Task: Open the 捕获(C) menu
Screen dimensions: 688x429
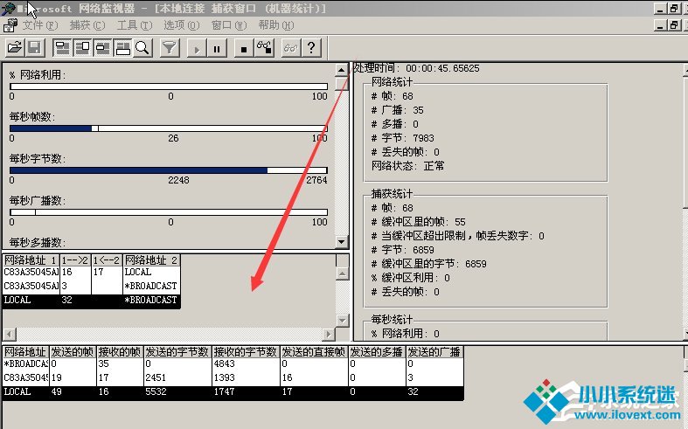Action: [87, 25]
